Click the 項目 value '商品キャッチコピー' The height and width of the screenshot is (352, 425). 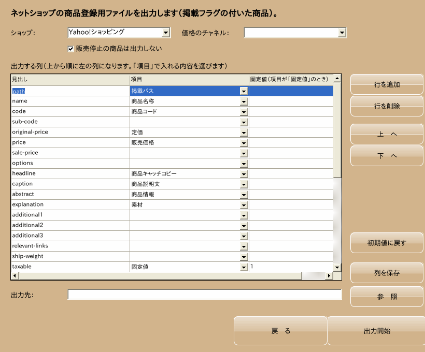coord(154,174)
